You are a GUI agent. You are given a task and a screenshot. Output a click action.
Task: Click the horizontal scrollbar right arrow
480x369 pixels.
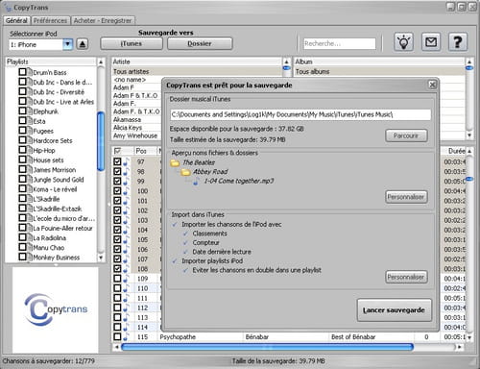coord(460,347)
